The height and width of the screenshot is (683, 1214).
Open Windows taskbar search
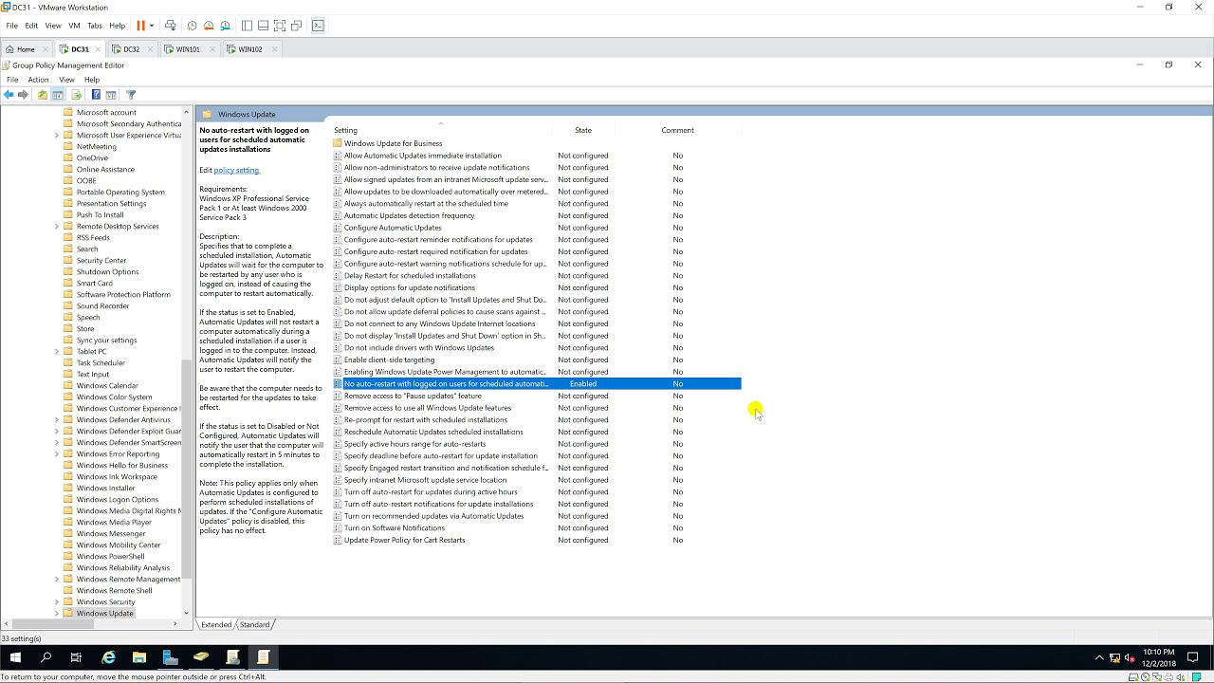coord(46,656)
